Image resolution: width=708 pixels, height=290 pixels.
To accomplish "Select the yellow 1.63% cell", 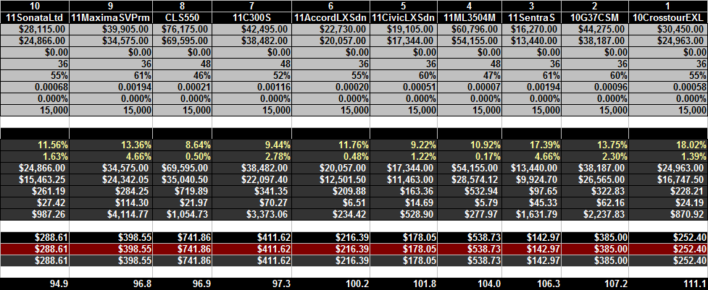I will point(34,157).
